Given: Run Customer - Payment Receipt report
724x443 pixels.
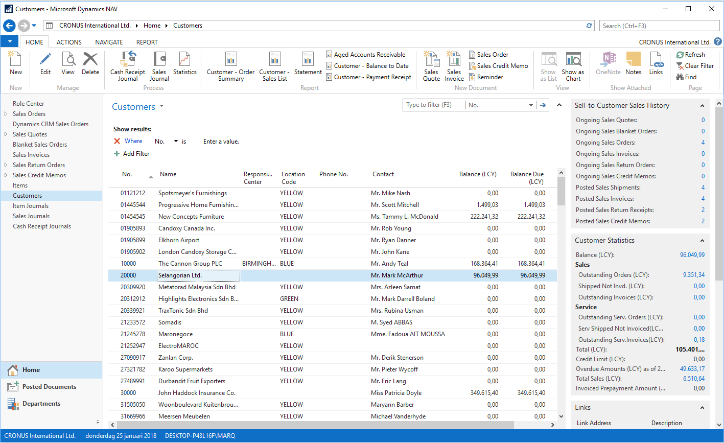Looking at the screenshot, I should click(x=369, y=77).
